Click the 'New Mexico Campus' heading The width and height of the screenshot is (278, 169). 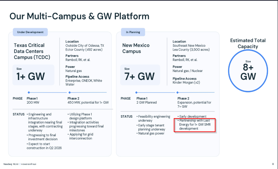point(136,48)
